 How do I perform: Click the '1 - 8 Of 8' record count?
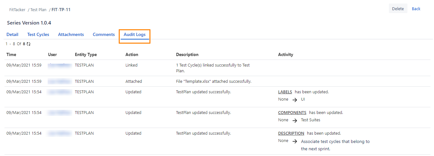[15, 44]
